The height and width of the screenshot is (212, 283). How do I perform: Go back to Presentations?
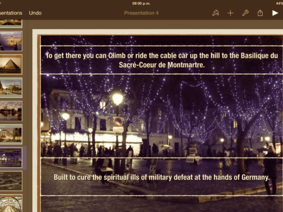(11, 13)
